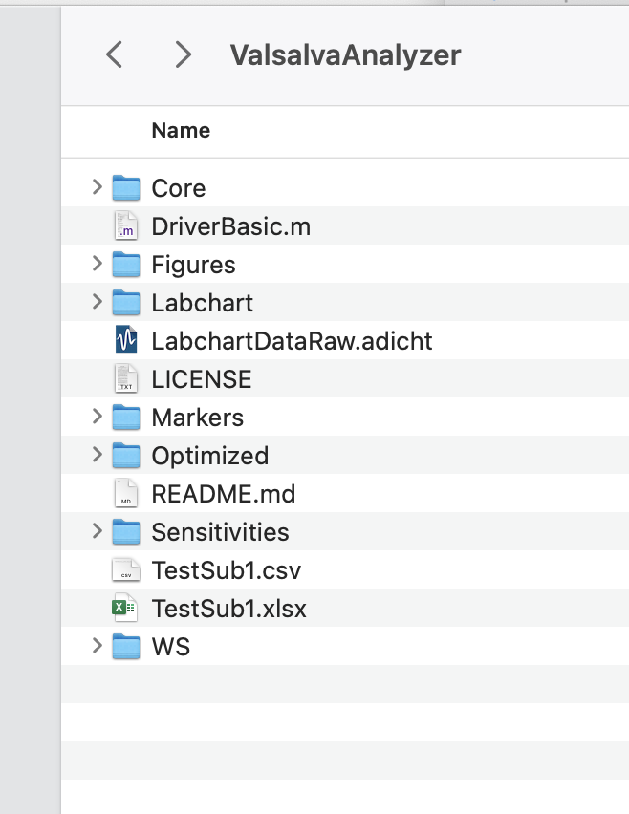Expand the Labchart folder disclosure arrow
629x814 pixels.
(x=97, y=302)
